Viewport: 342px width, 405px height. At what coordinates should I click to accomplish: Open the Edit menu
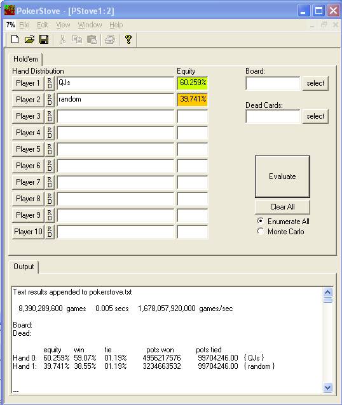(43, 25)
